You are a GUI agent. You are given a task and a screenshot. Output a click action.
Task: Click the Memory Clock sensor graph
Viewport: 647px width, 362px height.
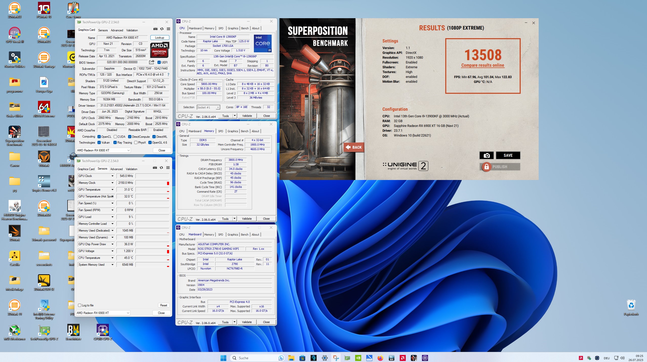(x=152, y=183)
